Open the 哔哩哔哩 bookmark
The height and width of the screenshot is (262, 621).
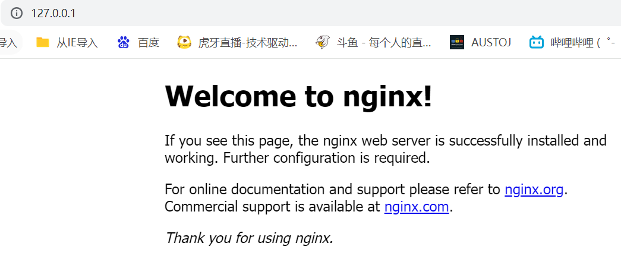pyautogui.click(x=582, y=42)
